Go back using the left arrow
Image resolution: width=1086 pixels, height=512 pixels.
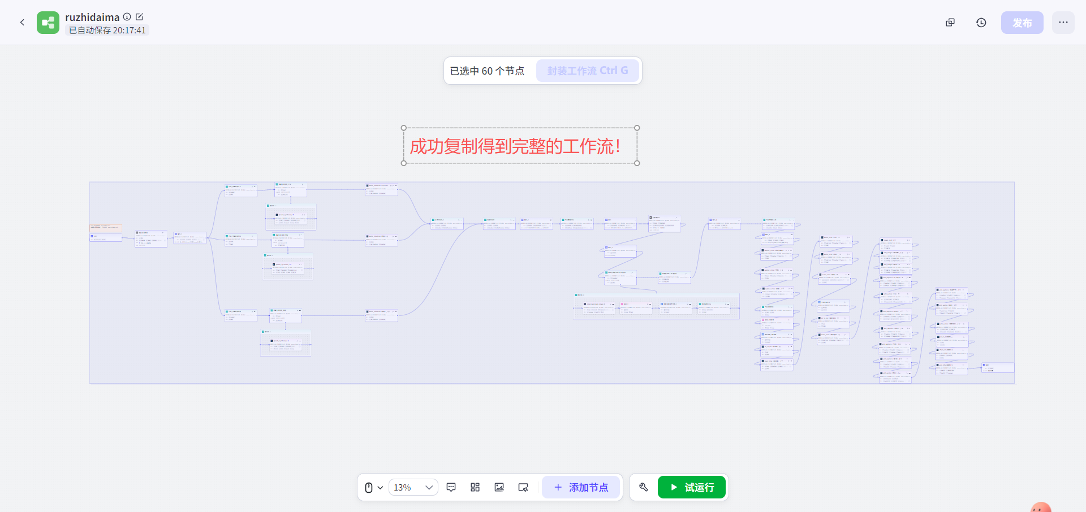point(22,23)
